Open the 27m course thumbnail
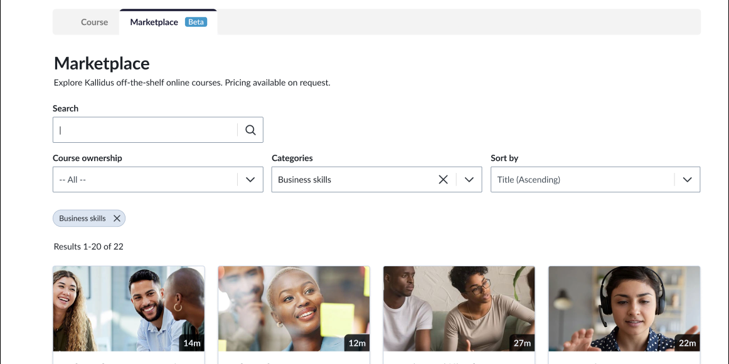This screenshot has height=364, width=729. [459, 308]
